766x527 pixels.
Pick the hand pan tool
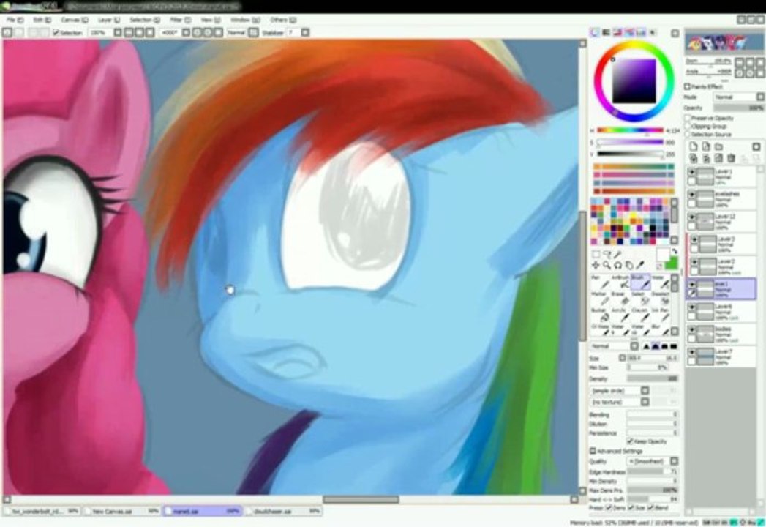pos(629,265)
